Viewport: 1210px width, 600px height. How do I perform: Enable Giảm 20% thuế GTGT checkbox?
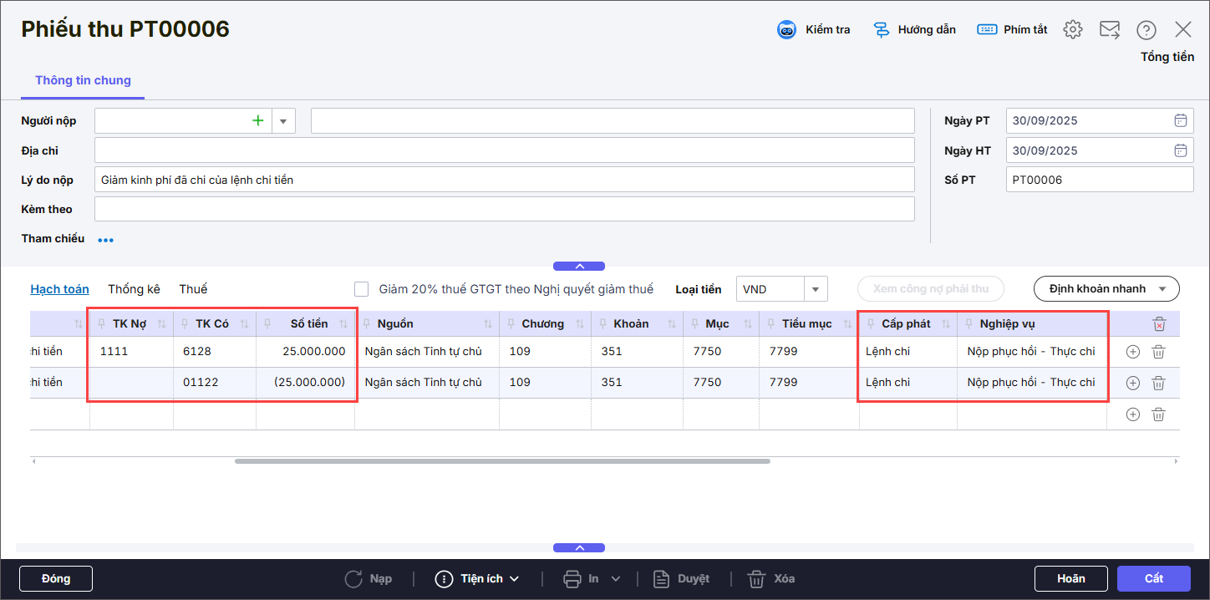[x=362, y=289]
